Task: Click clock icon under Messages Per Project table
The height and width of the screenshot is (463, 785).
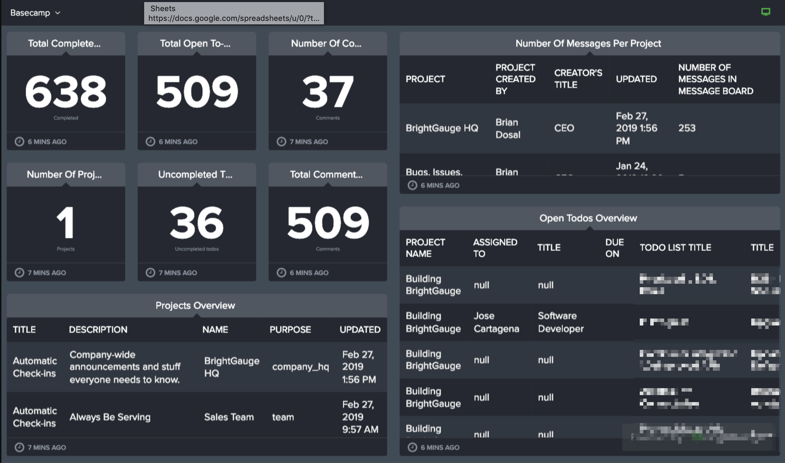Action: pyautogui.click(x=412, y=185)
